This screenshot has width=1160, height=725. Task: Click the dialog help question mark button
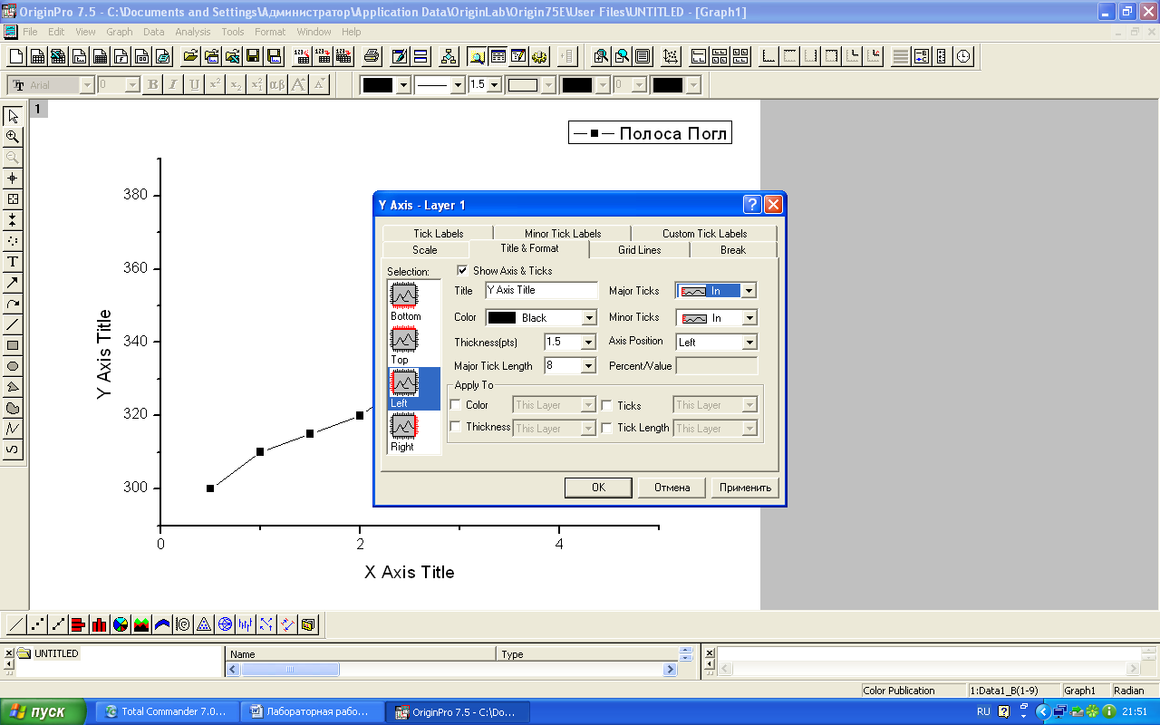pyautogui.click(x=752, y=205)
